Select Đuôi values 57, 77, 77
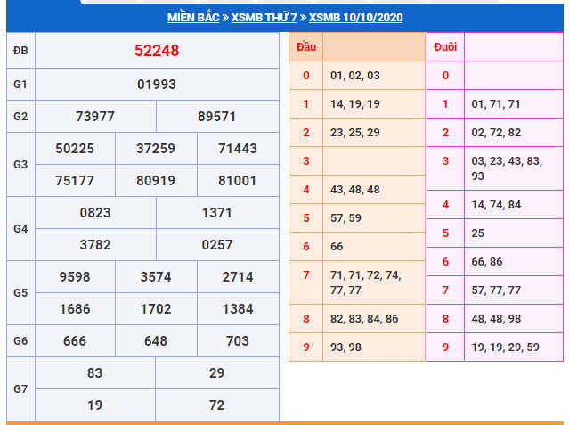The height and width of the screenshot is (425, 569). pyautogui.click(x=496, y=290)
